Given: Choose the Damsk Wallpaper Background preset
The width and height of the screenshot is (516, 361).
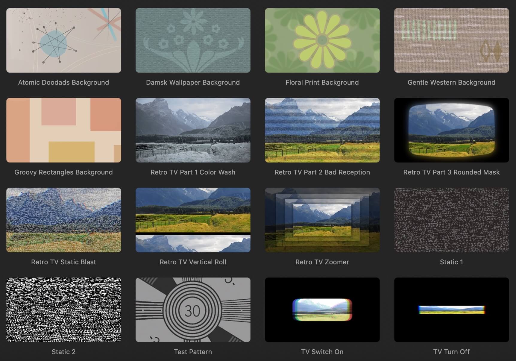Looking at the screenshot, I should pyautogui.click(x=193, y=40).
